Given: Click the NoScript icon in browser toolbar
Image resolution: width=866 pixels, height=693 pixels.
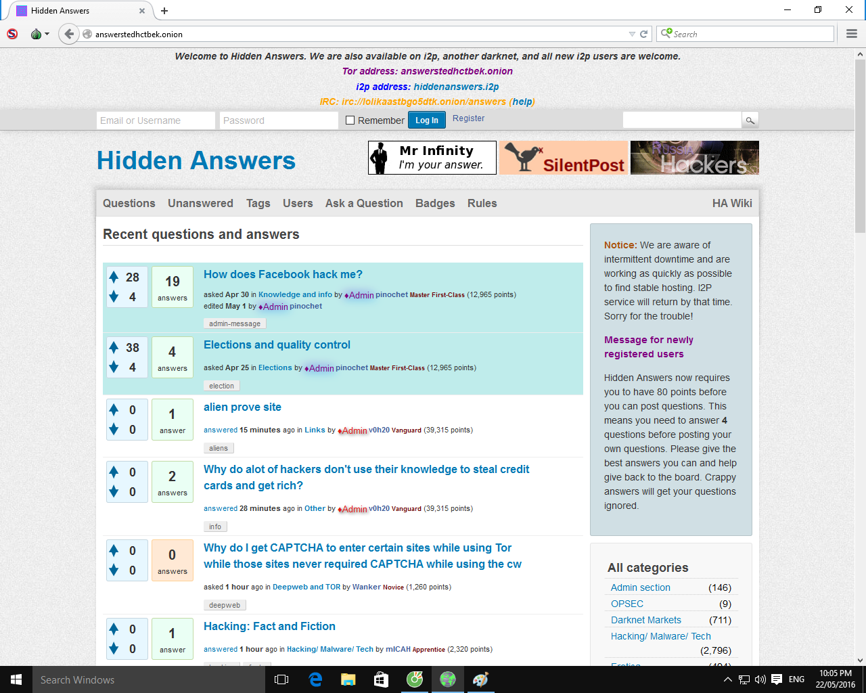Looking at the screenshot, I should 12,34.
